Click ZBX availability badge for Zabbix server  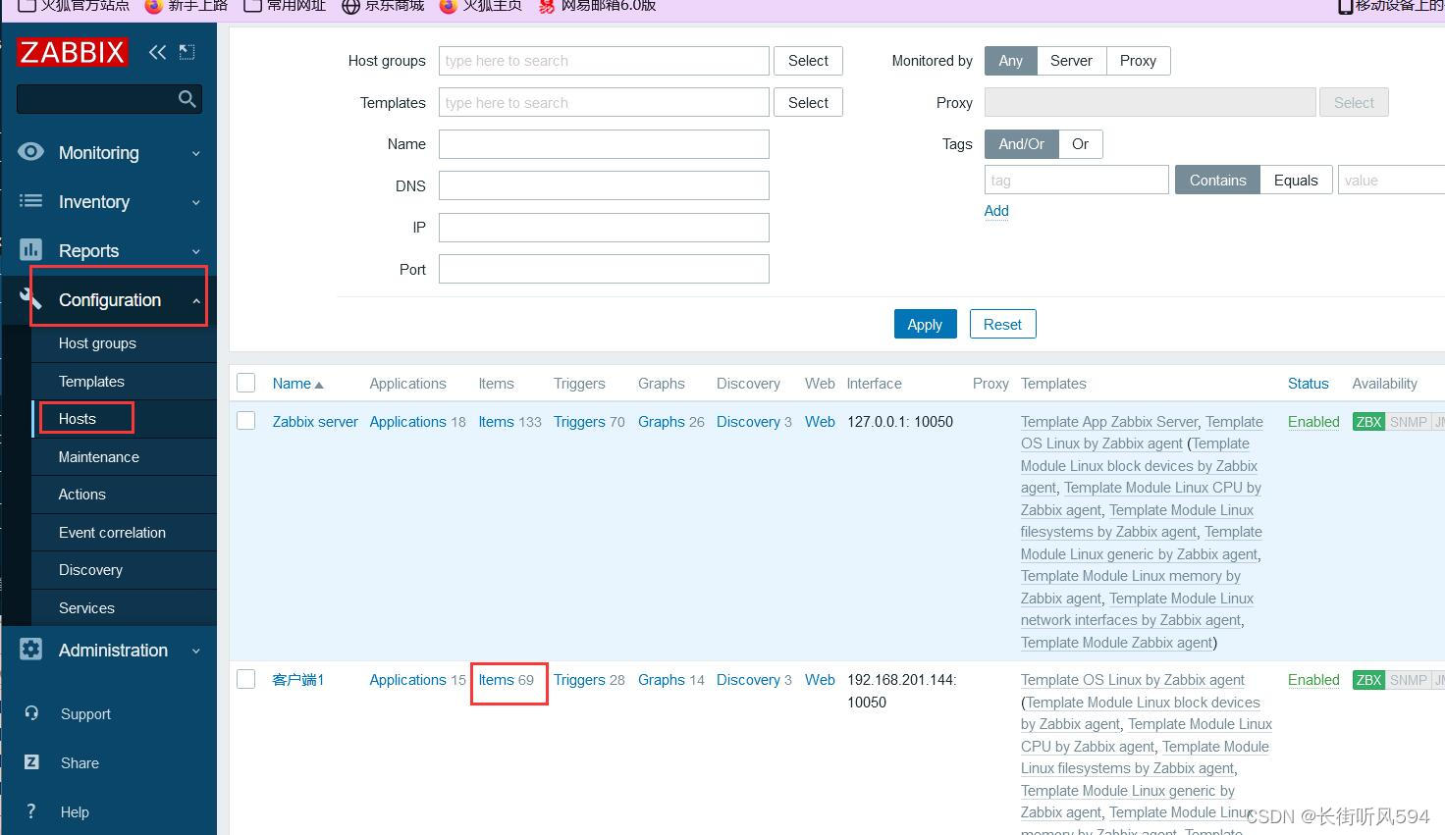tap(1368, 422)
